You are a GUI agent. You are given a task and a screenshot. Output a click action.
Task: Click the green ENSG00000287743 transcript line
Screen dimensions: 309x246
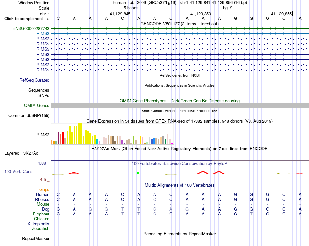point(180,29)
